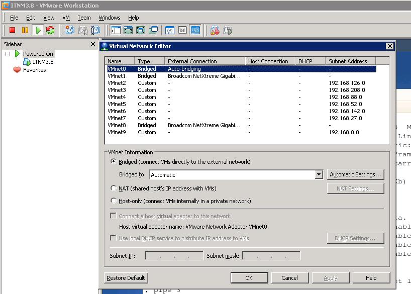The image size is (411, 294).
Task: Click the green Powered On icon in Sidebar
Action: [x=17, y=54]
